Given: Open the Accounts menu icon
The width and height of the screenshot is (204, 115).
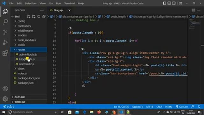Looking at the screenshot, I should pyautogui.click(x=5, y=88).
